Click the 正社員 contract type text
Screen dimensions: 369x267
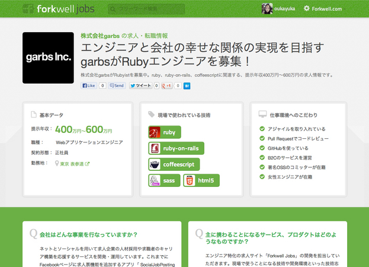coord(62,152)
